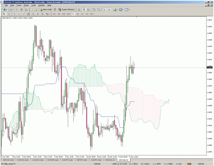Open a new chart window
Image resolution: width=214 pixels, height=166 pixels.
point(4,10)
